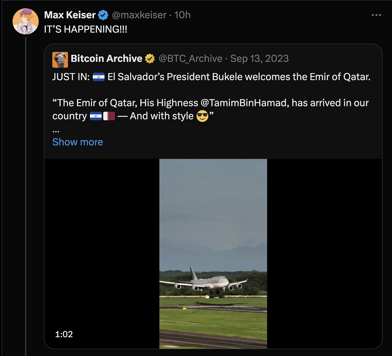This screenshot has height=356, width=392.
Task: Click the Qatar flag emoji next to country
Action: [x=109, y=116]
